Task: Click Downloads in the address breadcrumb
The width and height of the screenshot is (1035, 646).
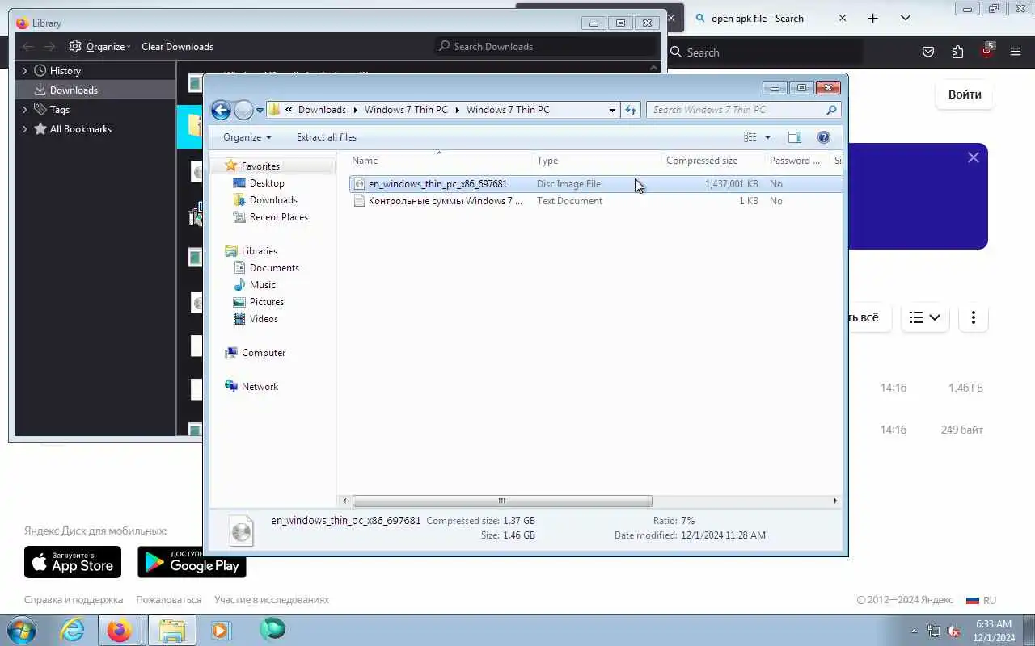Action: point(322,110)
